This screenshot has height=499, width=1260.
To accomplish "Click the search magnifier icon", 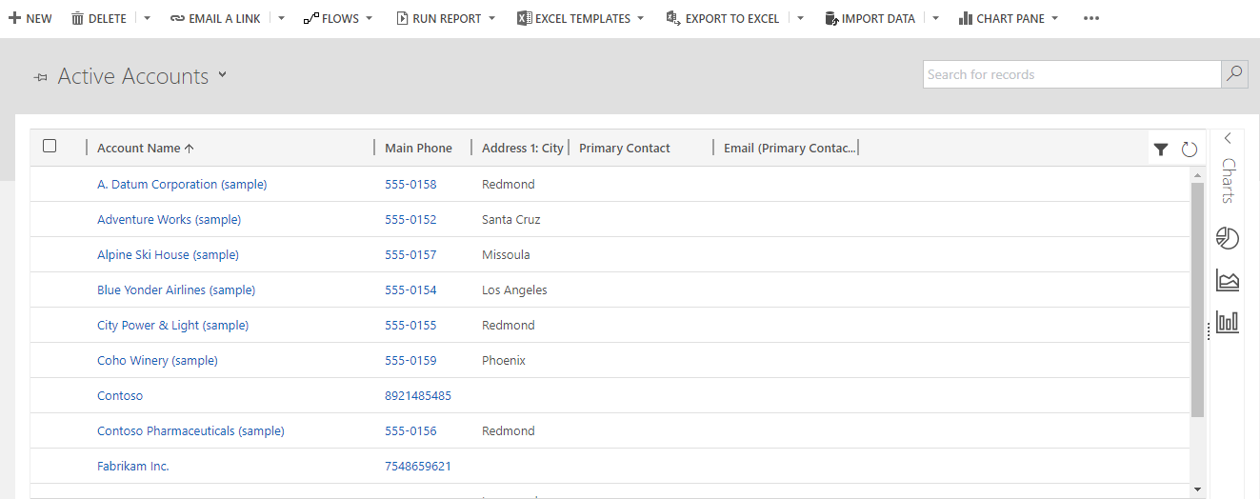I will pyautogui.click(x=1234, y=74).
